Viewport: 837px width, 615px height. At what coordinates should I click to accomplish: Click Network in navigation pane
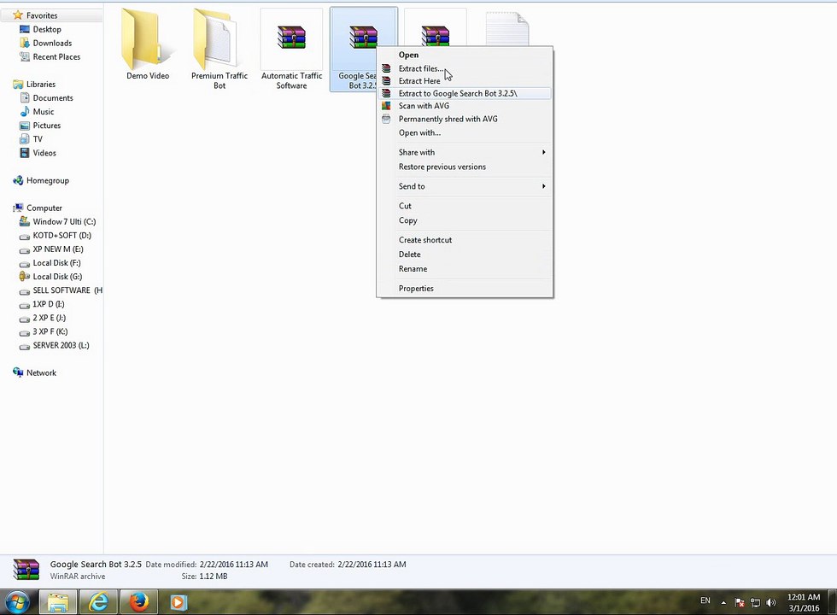[x=41, y=372]
